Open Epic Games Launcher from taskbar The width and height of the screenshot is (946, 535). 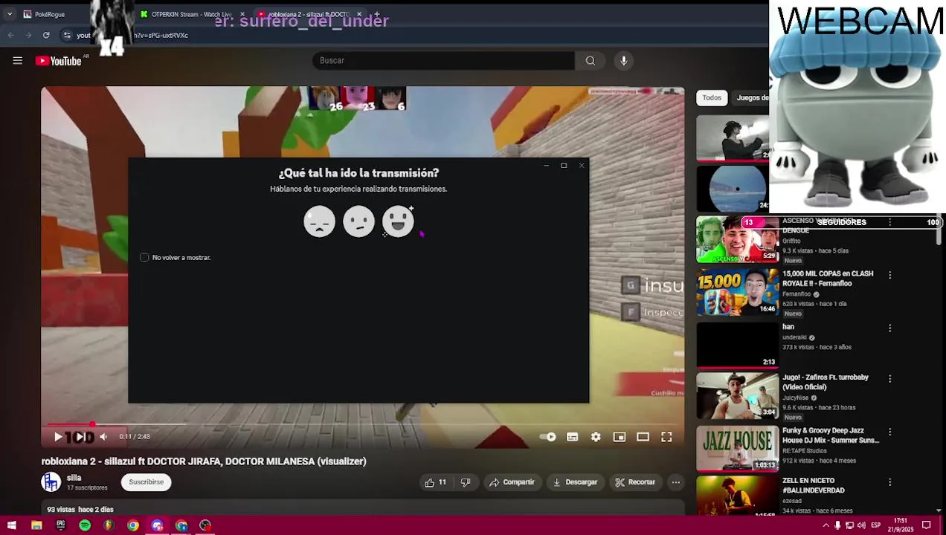pos(60,525)
